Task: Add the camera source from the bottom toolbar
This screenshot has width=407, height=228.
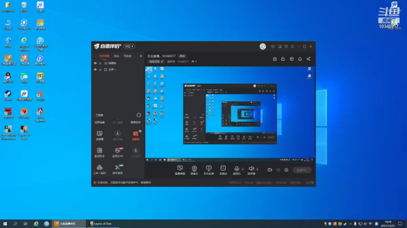Action: pyautogui.click(x=194, y=170)
